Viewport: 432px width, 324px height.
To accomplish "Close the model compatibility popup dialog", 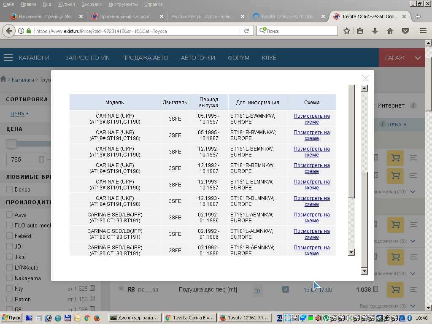I will [365, 78].
